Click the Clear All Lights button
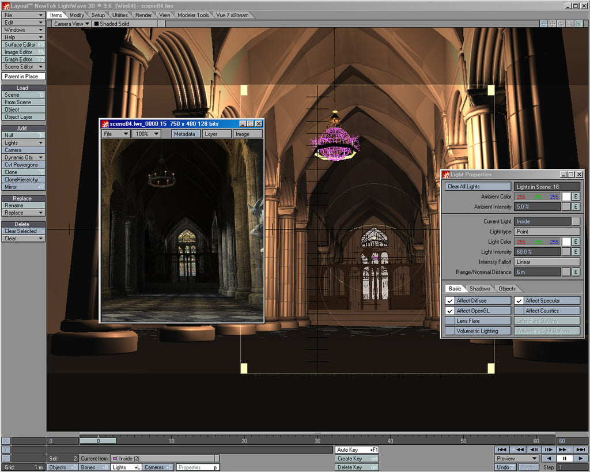Viewport: 590px width, 472px height. pos(477,186)
